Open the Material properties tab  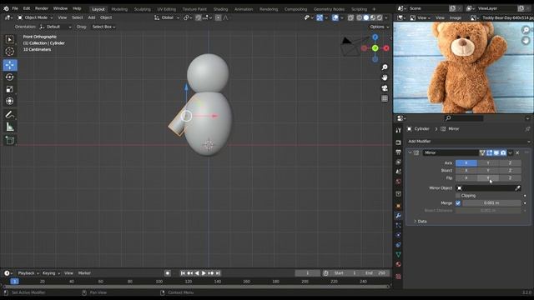398,264
